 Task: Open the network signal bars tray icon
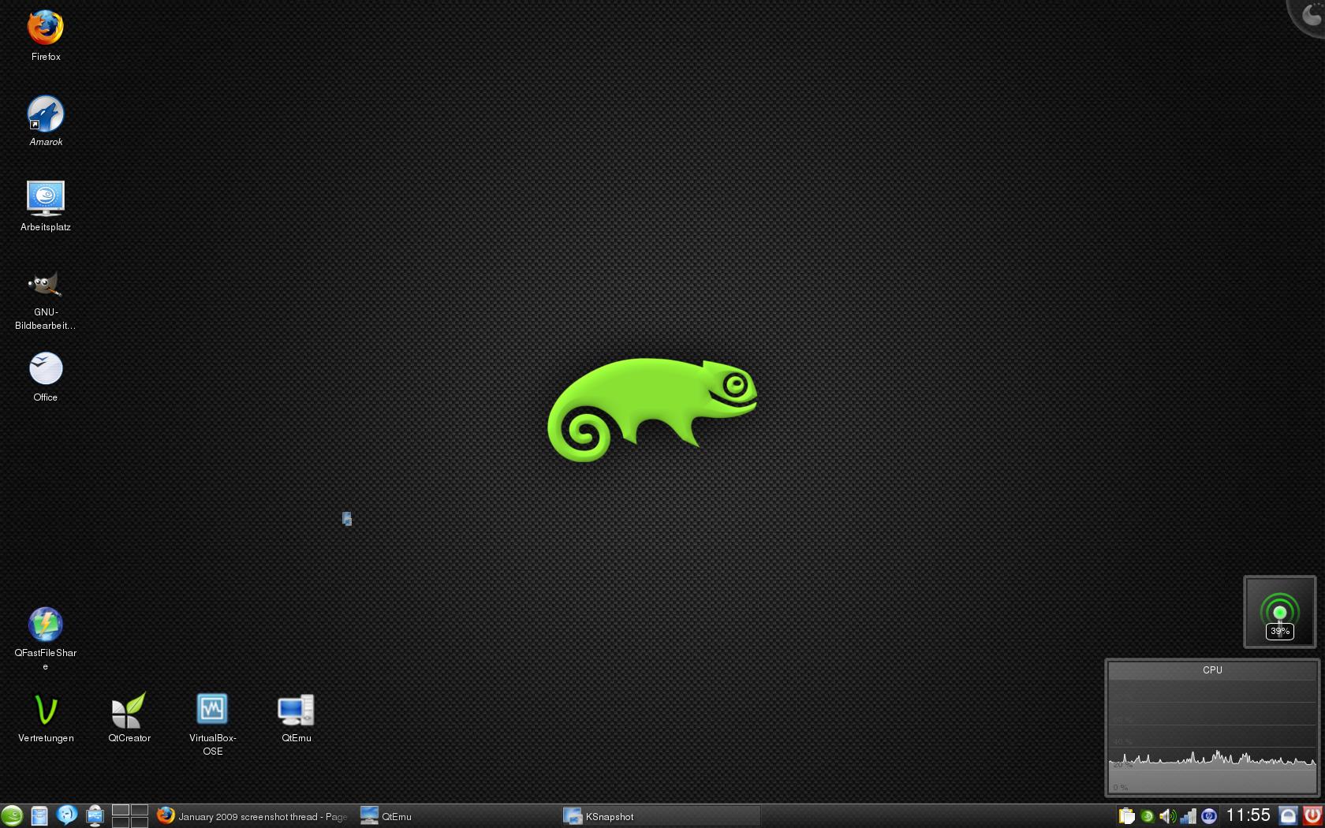(x=1188, y=816)
